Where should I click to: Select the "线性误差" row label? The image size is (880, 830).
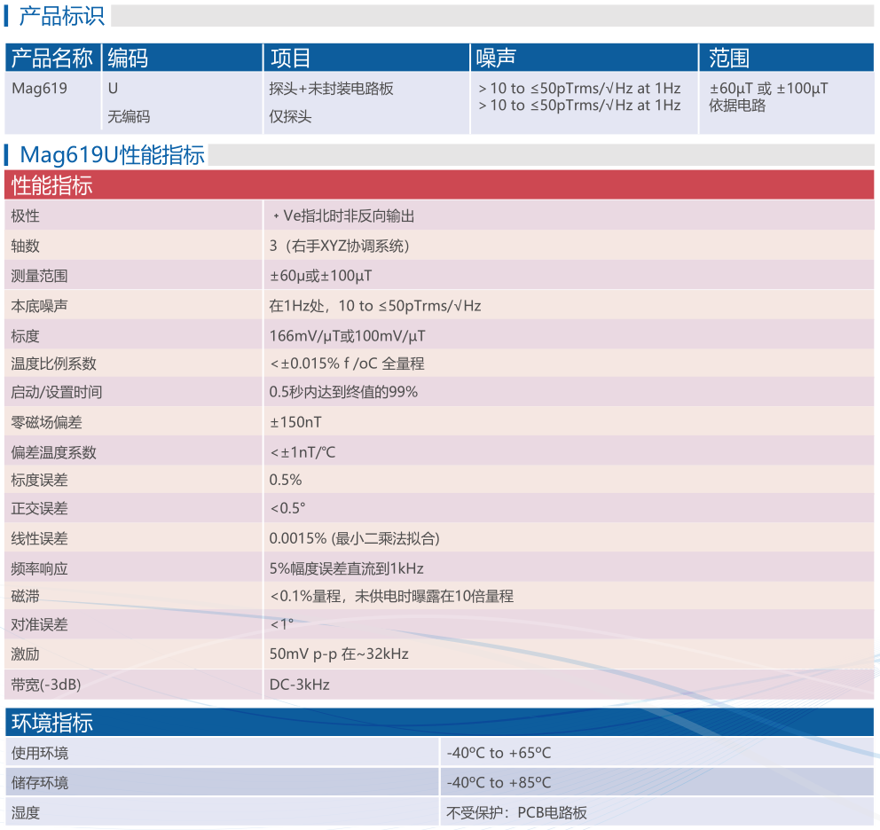(x=39, y=539)
